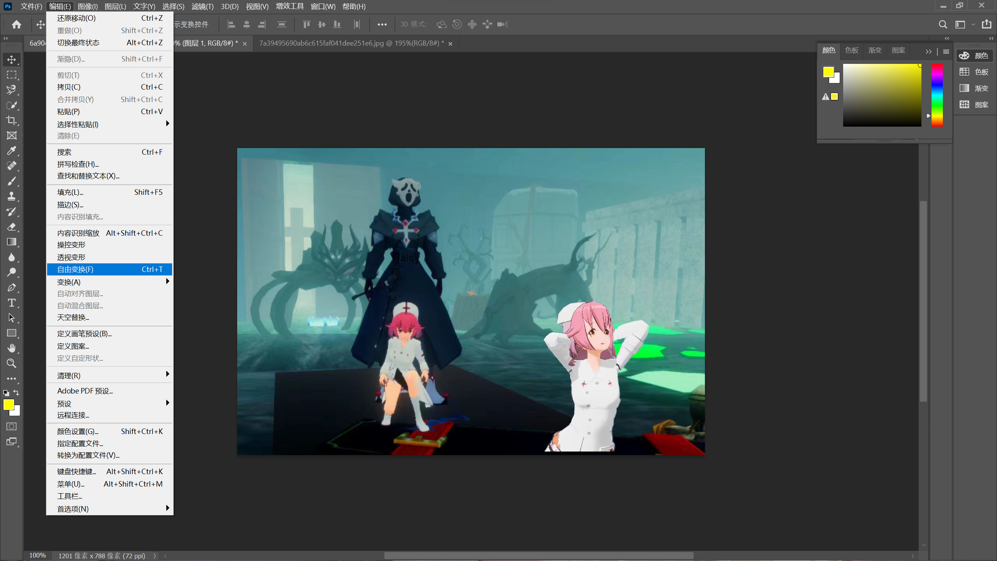Click the hue spectrum slider

[937, 95]
